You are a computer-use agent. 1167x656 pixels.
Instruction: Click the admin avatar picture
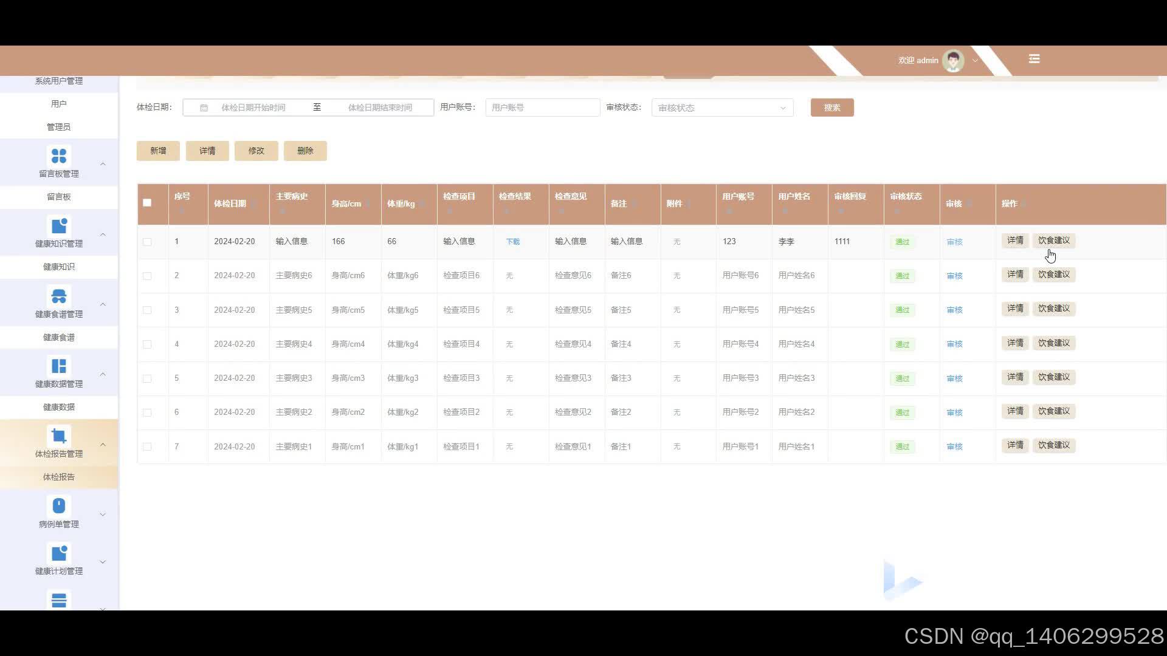pyautogui.click(x=952, y=60)
